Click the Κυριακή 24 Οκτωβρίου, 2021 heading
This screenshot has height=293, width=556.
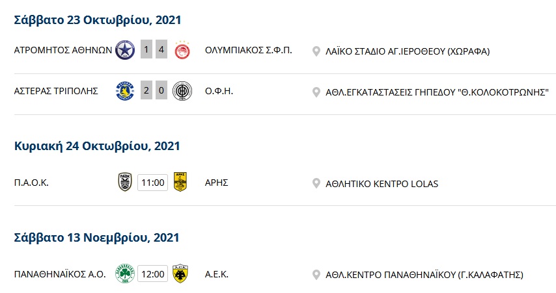coord(97,146)
